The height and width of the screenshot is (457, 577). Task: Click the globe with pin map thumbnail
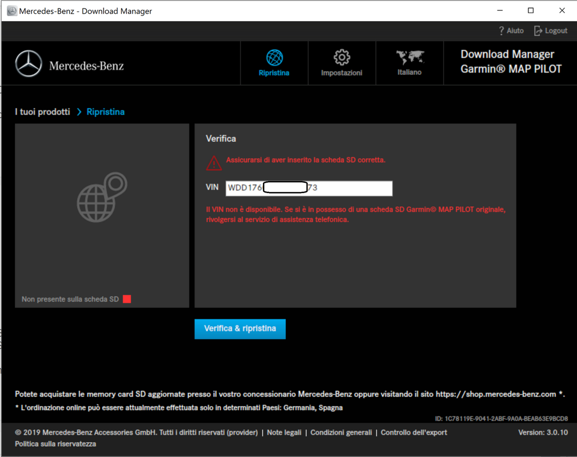102,197
